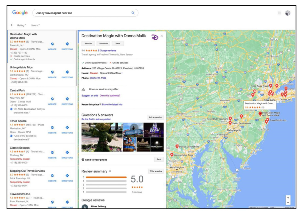Expand hours next to Opens 9:30AM Mon
The height and width of the screenshot is (216, 305).
click(122, 73)
